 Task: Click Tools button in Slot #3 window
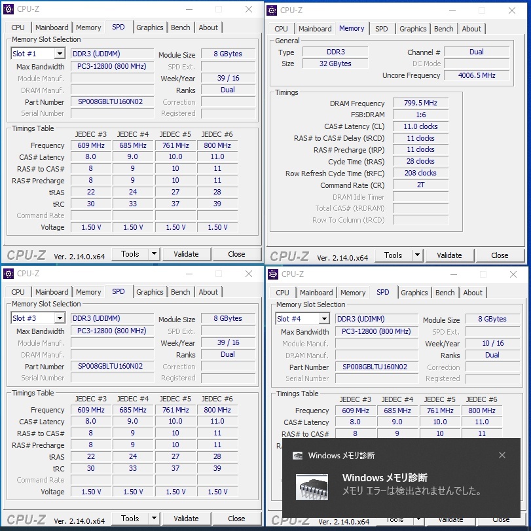click(x=130, y=519)
